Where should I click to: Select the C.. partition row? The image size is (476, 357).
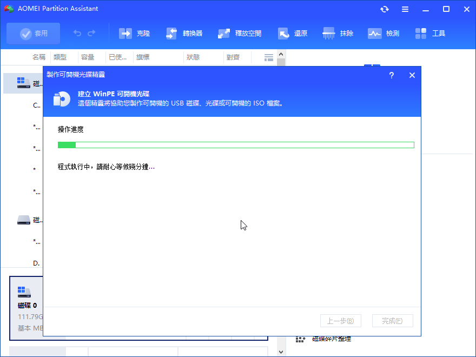click(x=36, y=105)
